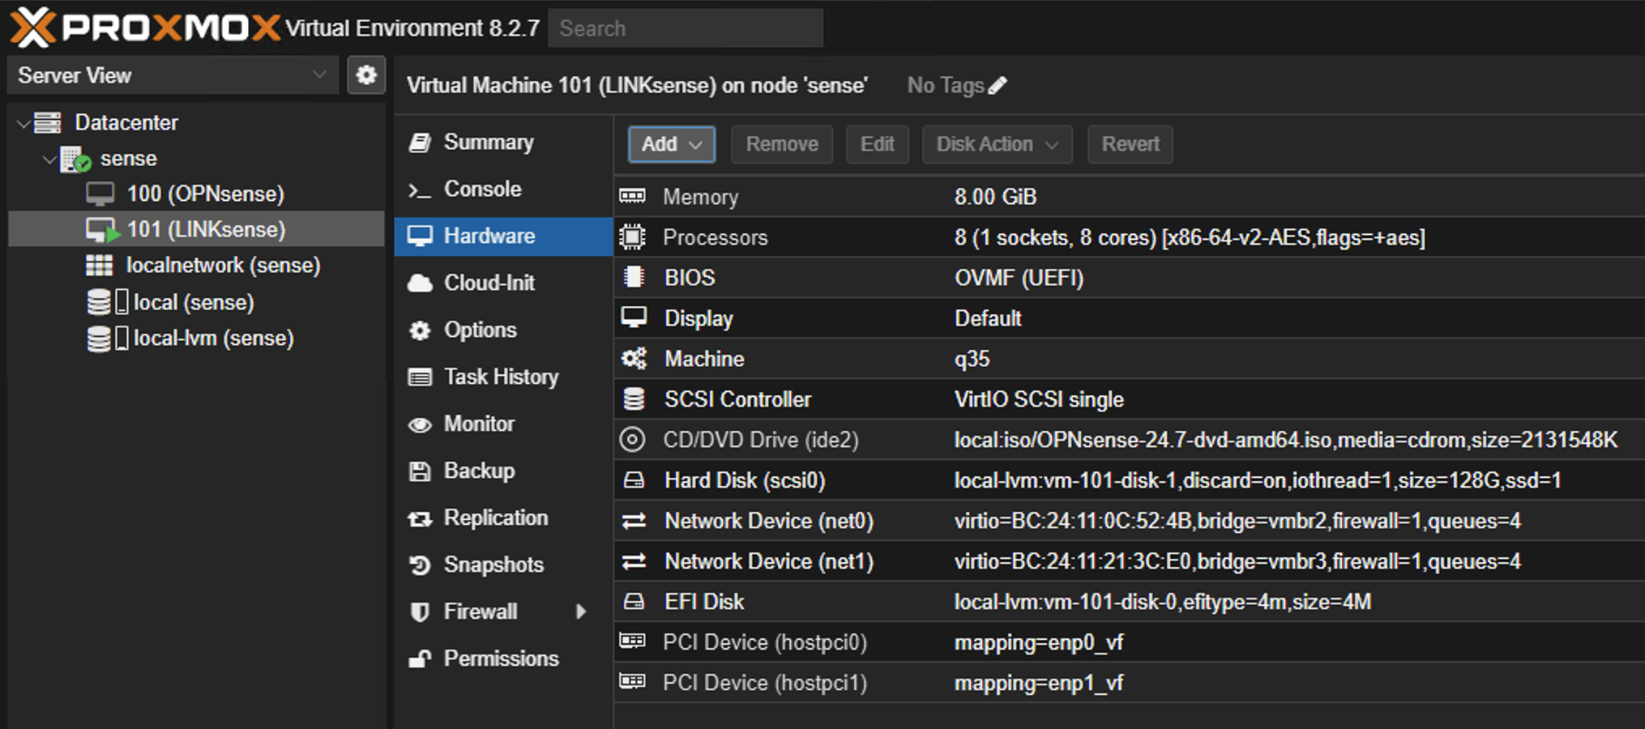Click the Proxmox logo icon
1645x729 pixels.
[32, 27]
